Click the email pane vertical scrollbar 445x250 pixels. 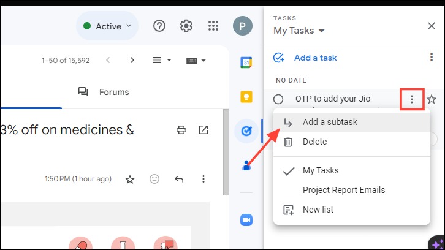coord(226,152)
